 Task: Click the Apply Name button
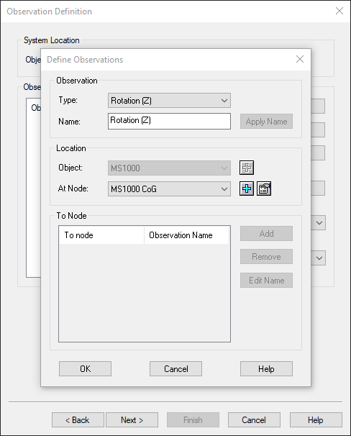point(266,122)
